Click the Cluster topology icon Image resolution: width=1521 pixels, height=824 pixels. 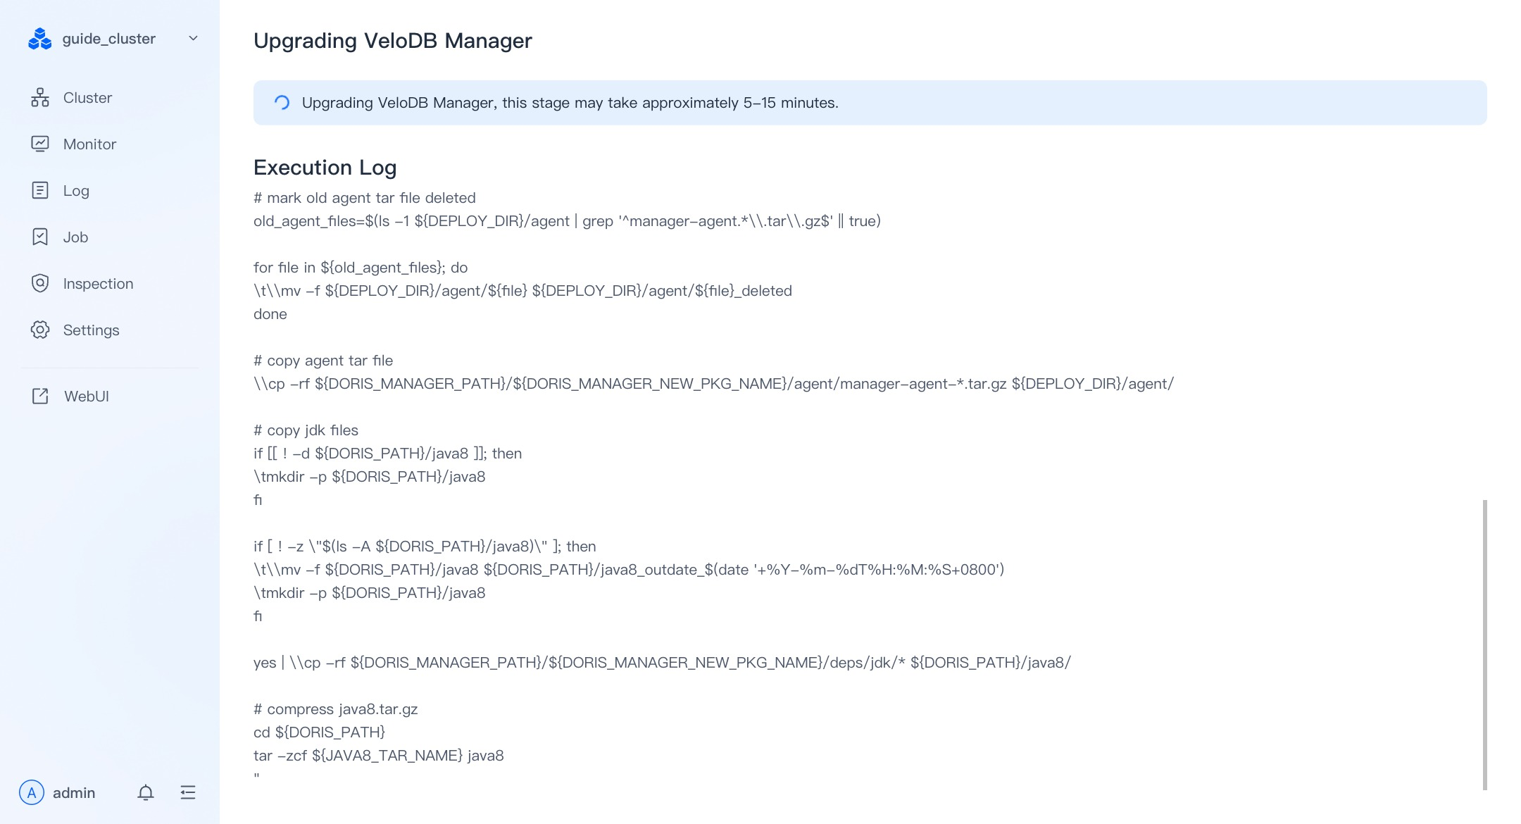pyautogui.click(x=40, y=98)
